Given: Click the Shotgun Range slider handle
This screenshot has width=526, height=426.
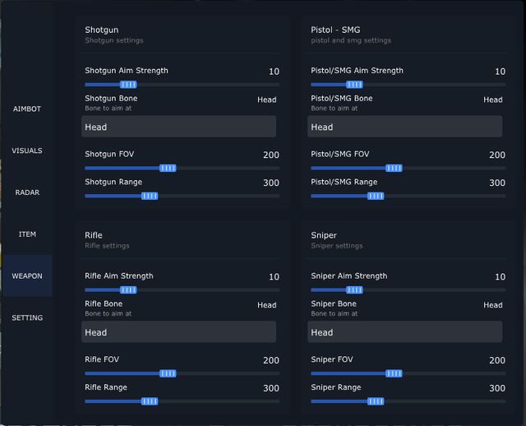Looking at the screenshot, I should coord(150,196).
